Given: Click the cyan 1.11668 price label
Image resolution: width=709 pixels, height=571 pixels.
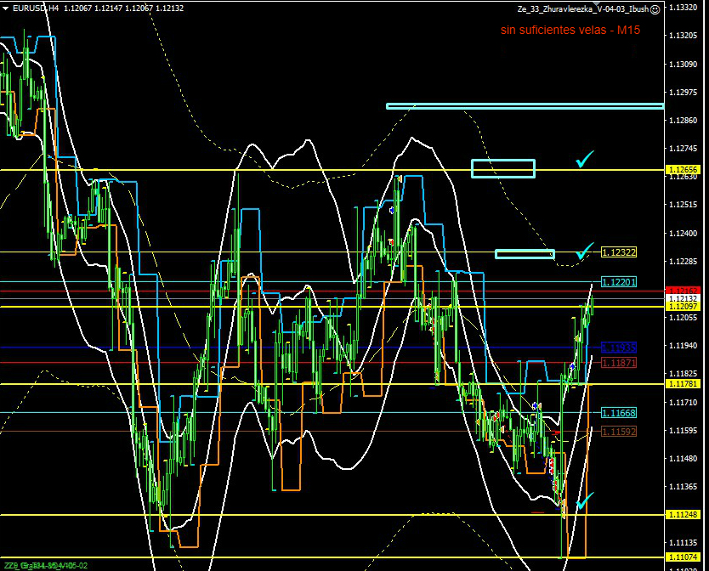Looking at the screenshot, I should click(x=619, y=413).
